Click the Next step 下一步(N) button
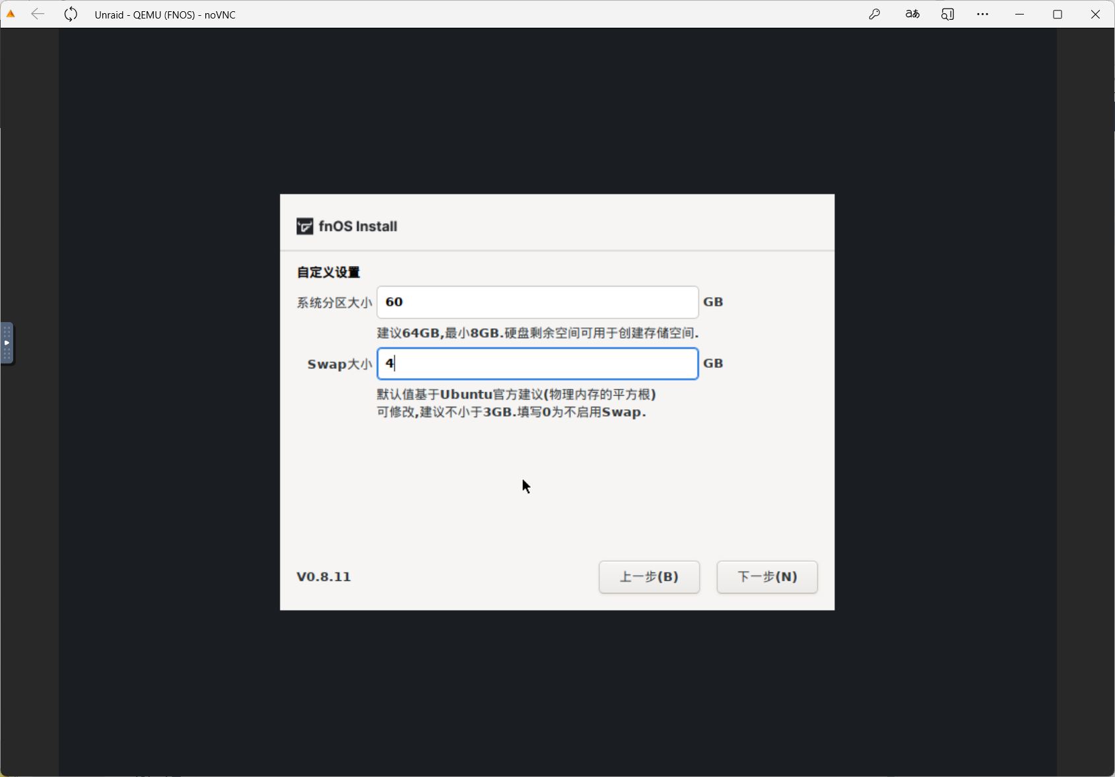 point(767,577)
